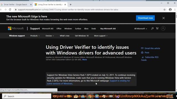Open the Get Windows 10 link
177x99 pixels.
pos(82,36)
